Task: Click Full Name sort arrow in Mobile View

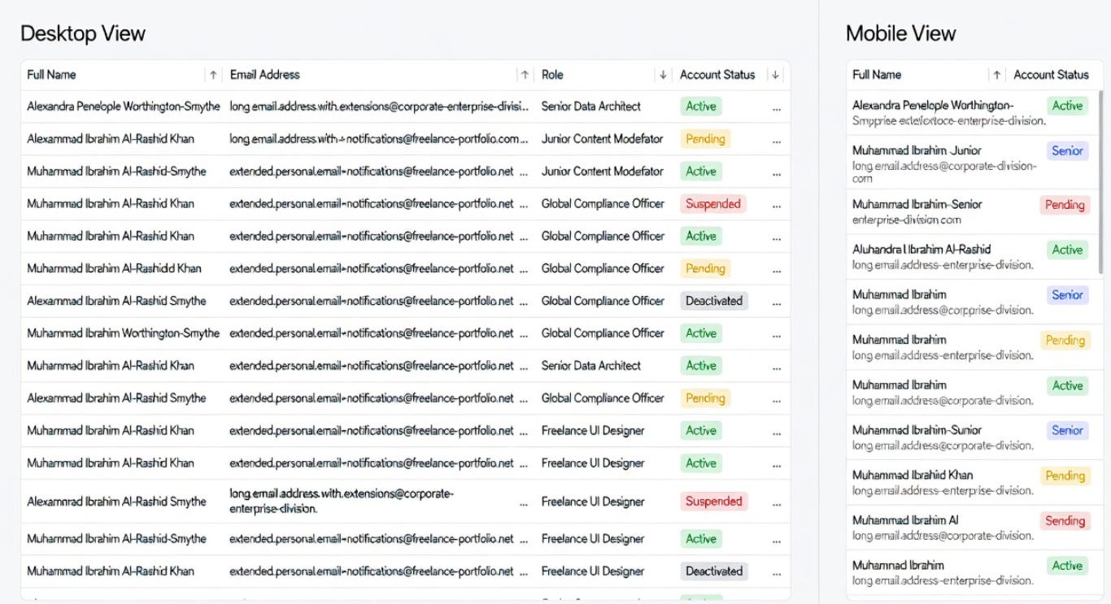Action: (996, 75)
